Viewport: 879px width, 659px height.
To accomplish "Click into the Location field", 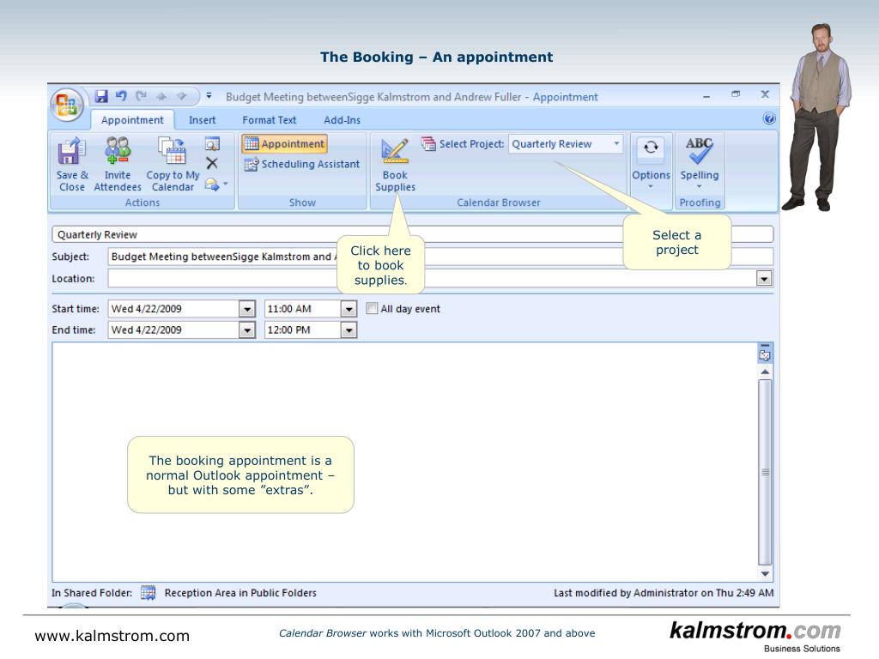I will pos(432,279).
